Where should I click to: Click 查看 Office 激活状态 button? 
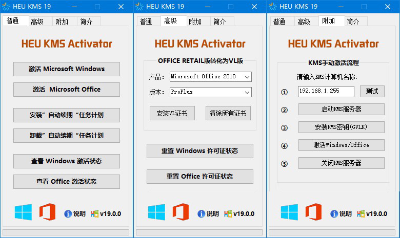coord(67,182)
